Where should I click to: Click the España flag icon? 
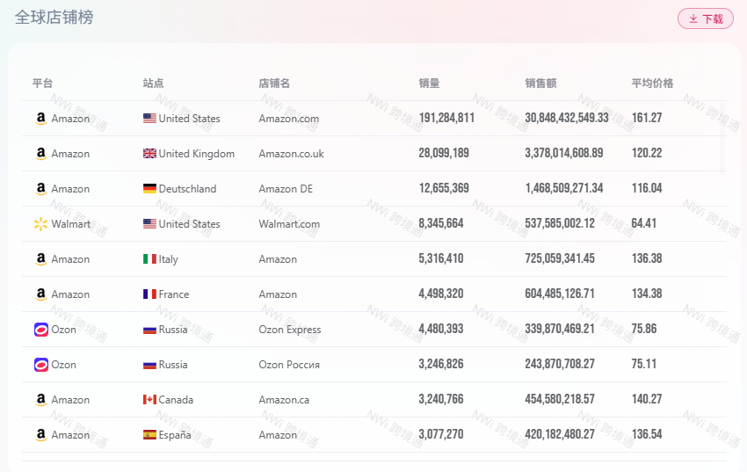pos(149,435)
